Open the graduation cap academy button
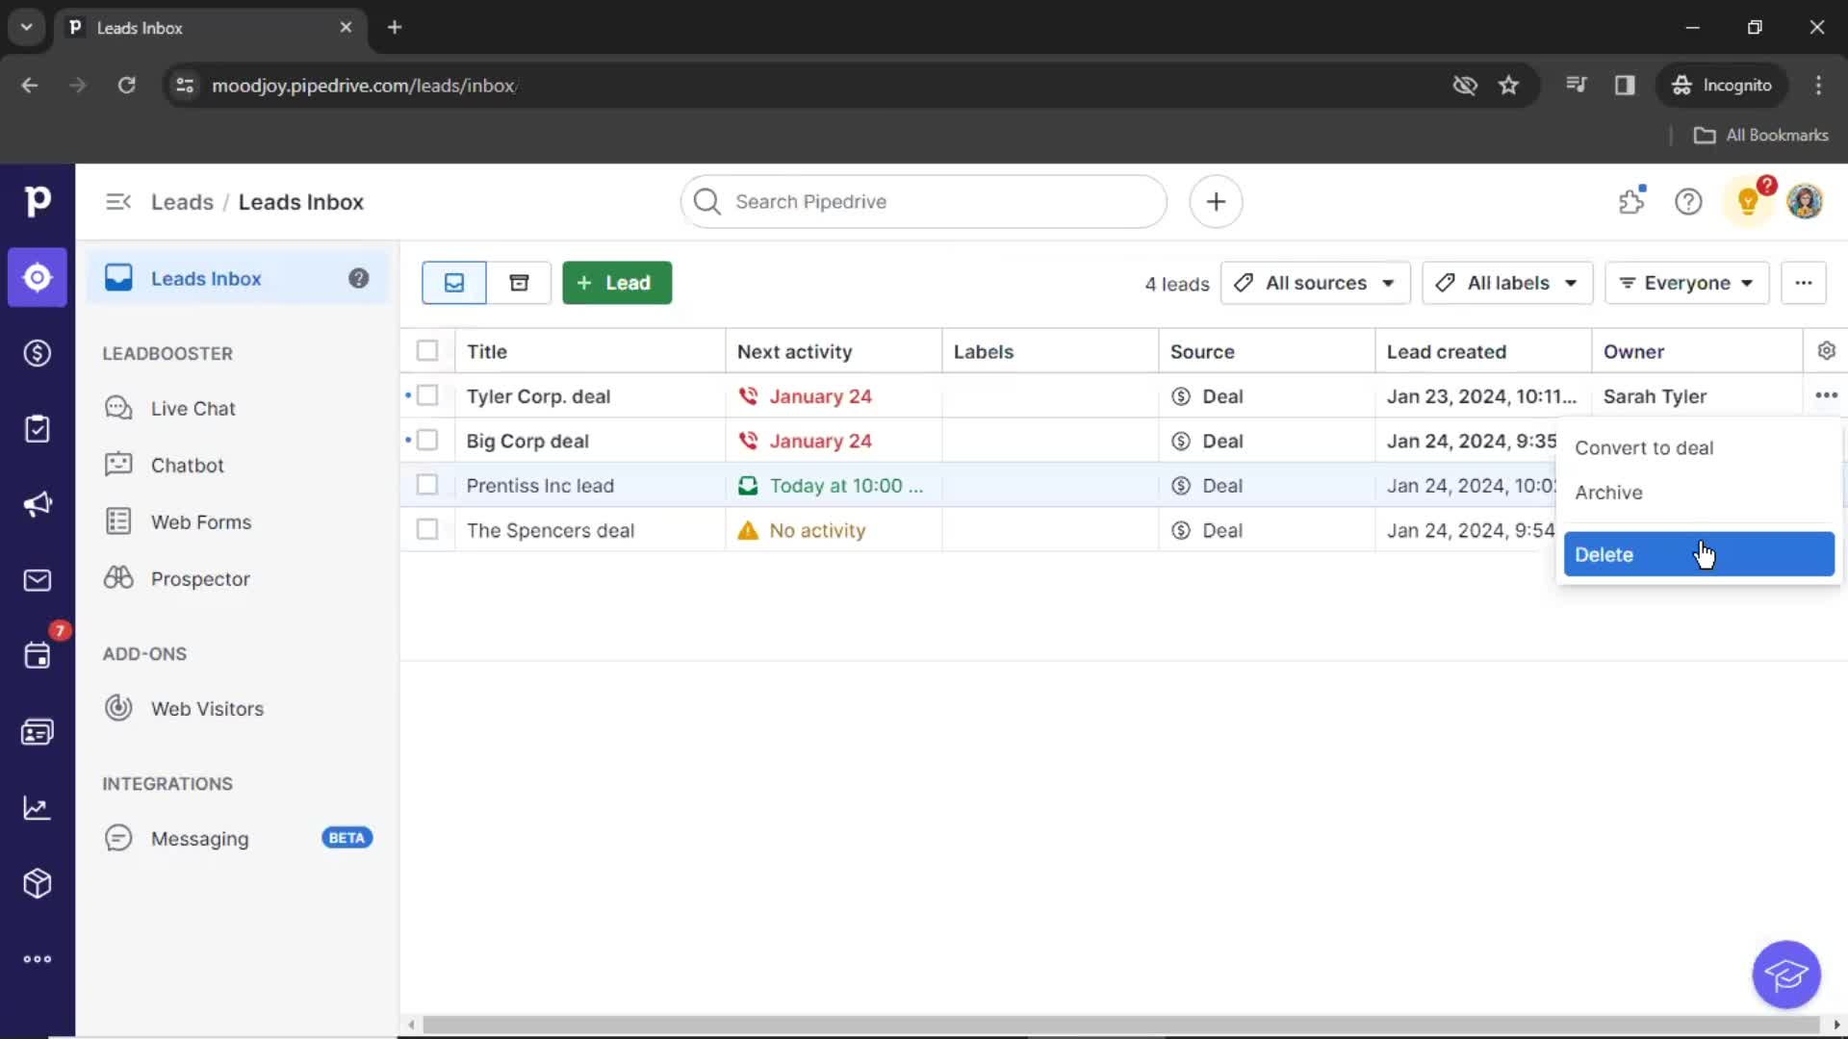1848x1039 pixels. coord(1786,975)
